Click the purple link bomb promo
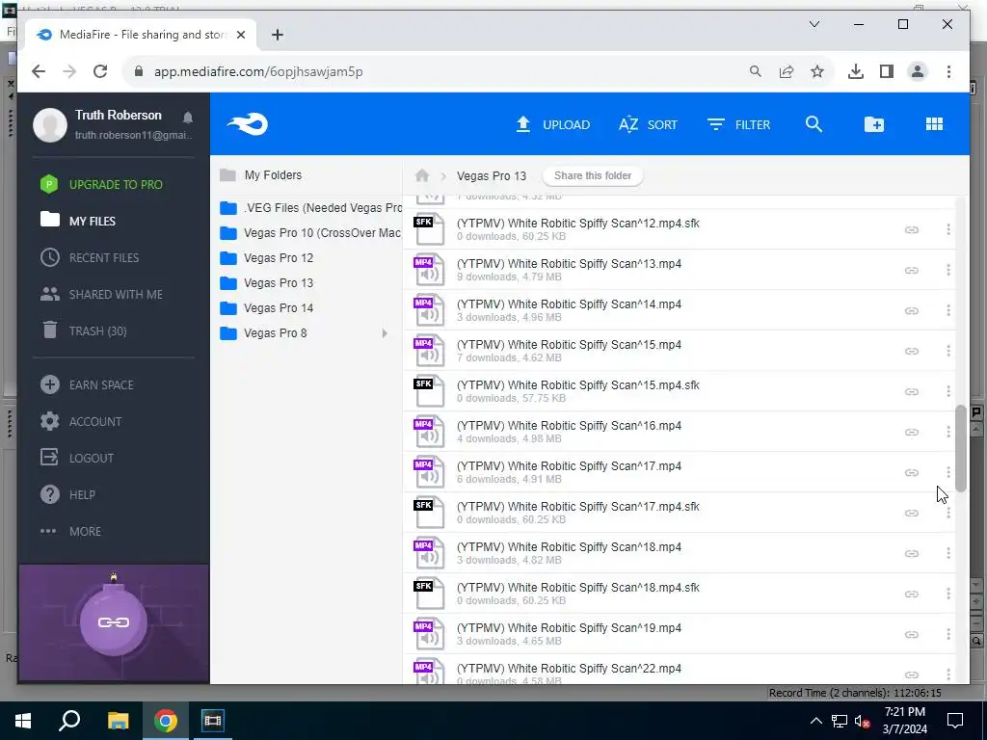The height and width of the screenshot is (740, 987). [x=114, y=622]
